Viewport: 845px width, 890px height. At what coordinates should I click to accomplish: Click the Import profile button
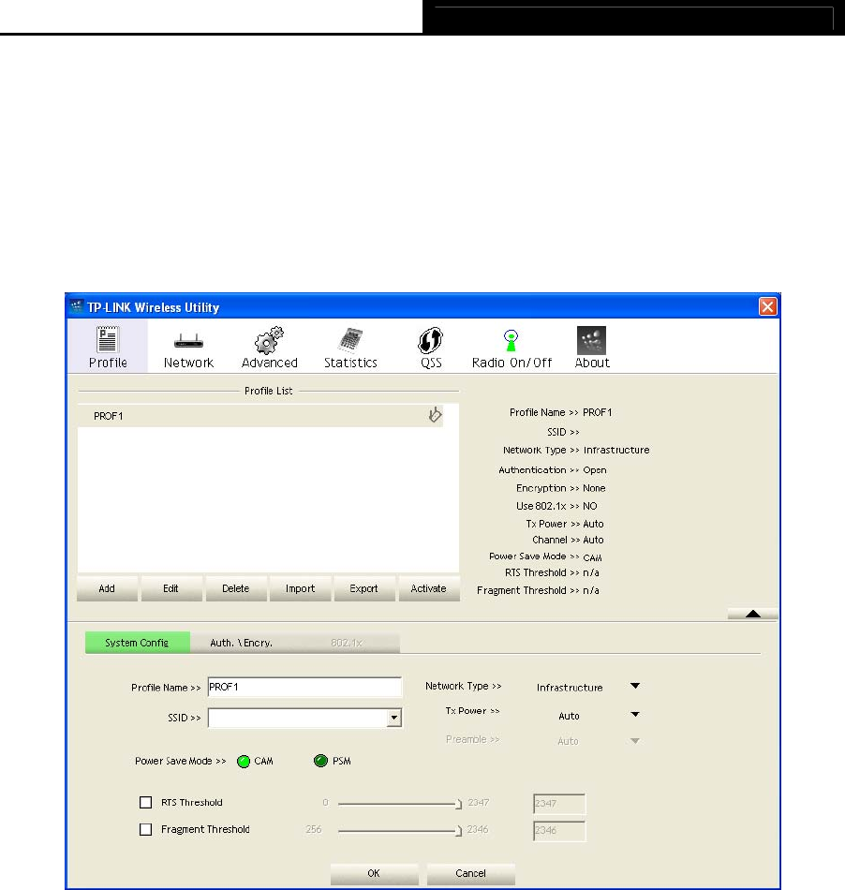[300, 588]
